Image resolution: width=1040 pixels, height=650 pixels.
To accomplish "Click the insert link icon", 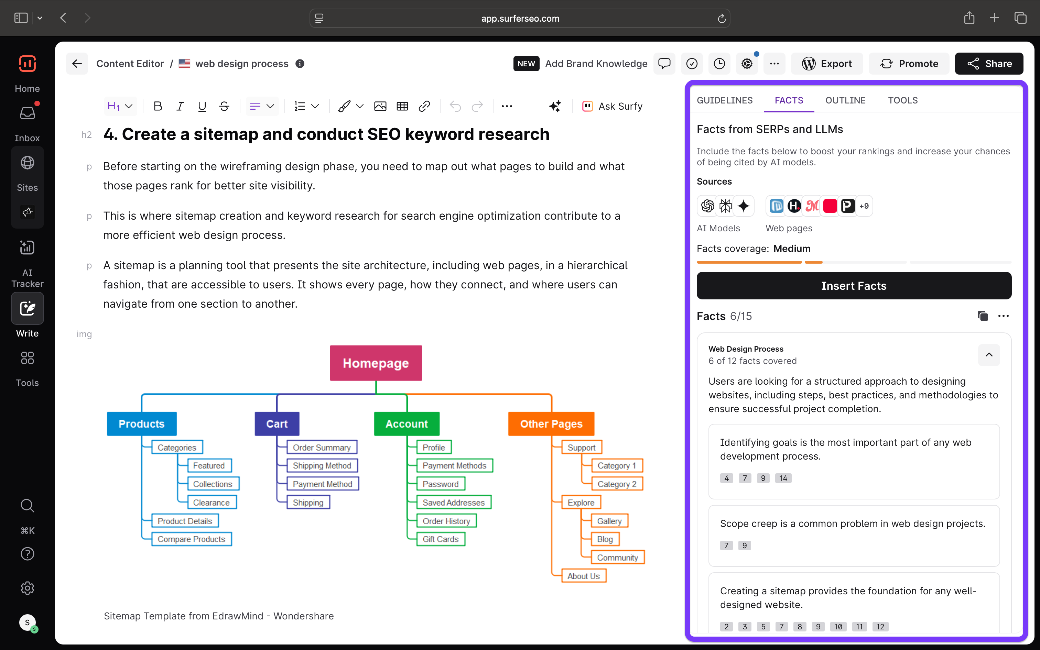I will (x=424, y=106).
